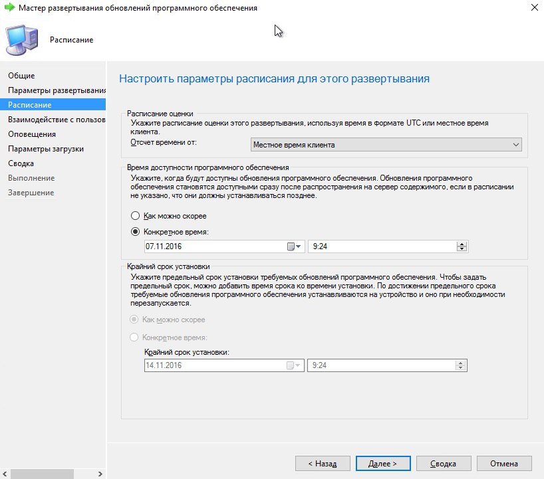Click the 'Сводка' button at bottom
This screenshot has height=479, width=544.
[x=444, y=464]
